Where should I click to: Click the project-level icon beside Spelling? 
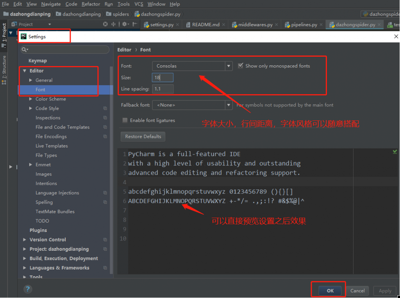pos(105,202)
